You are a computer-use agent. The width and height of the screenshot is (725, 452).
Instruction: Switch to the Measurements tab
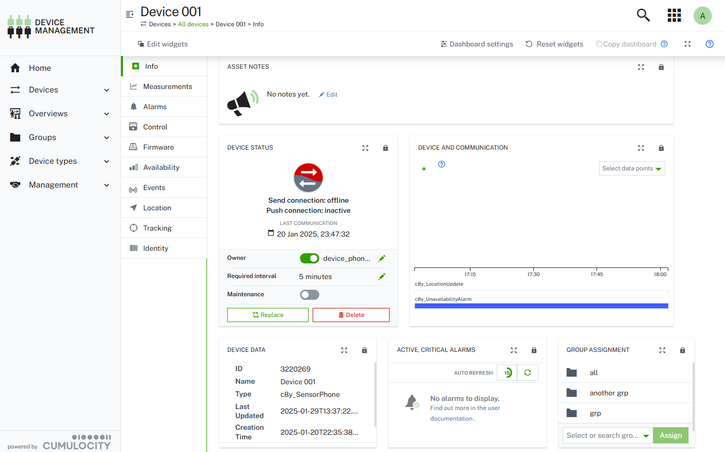167,86
